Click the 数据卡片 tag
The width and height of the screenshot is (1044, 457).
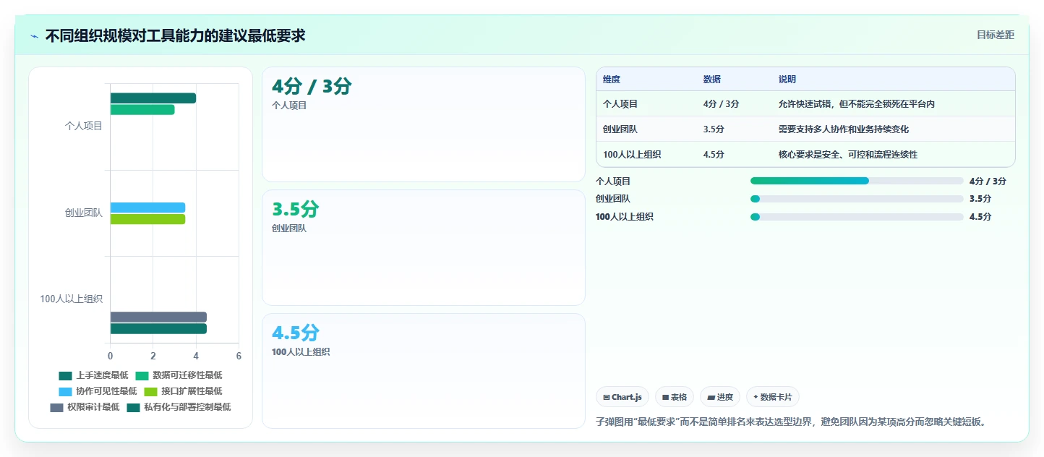tap(773, 397)
